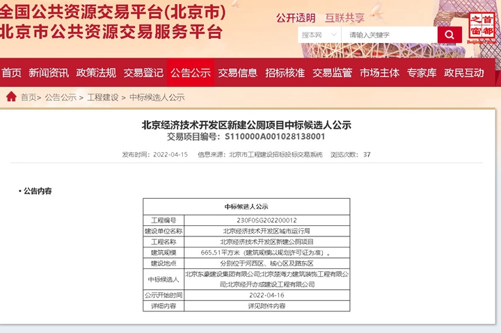Open the 政民互动 menu item

pyautogui.click(x=464, y=72)
